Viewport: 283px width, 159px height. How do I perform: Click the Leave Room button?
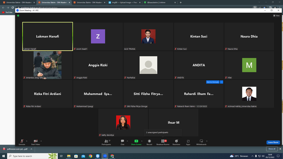tap(273, 142)
